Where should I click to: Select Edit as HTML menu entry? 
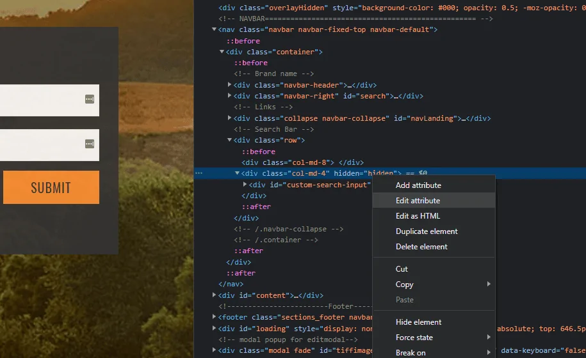[434, 216]
